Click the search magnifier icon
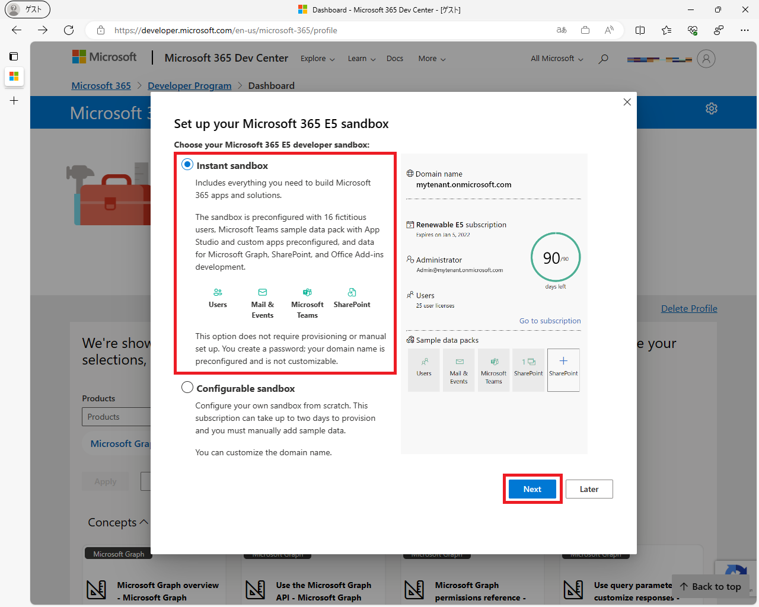Image resolution: width=759 pixels, height=607 pixels. point(603,59)
